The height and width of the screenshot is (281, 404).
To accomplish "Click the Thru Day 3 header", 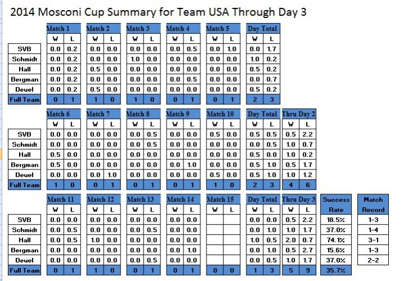I will pos(298,199).
